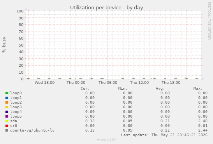Click the Thu 00:00 axis label
The width and height of the screenshot is (213, 144).
(x=76, y=83)
